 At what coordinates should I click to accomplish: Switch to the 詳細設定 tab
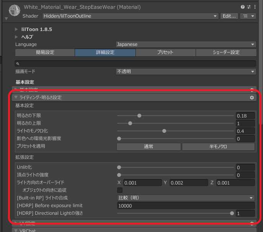[105, 52]
